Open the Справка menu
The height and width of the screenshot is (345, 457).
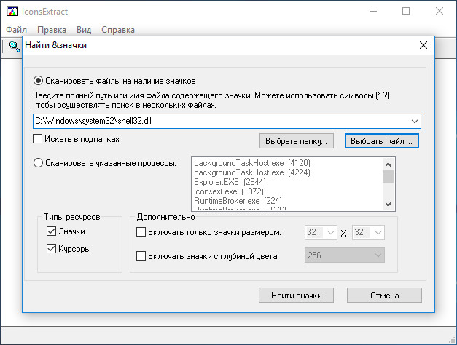117,30
